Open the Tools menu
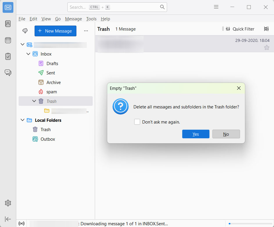 point(91,19)
